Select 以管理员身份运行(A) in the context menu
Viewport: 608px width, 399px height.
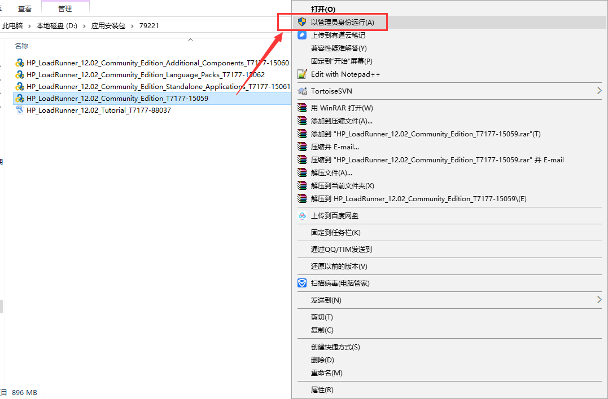(x=449, y=22)
